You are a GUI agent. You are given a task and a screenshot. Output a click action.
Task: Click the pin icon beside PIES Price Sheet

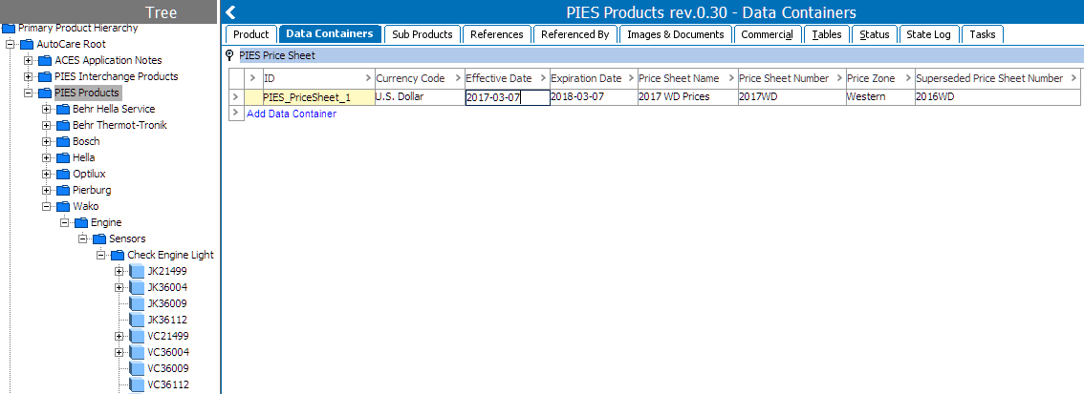230,55
